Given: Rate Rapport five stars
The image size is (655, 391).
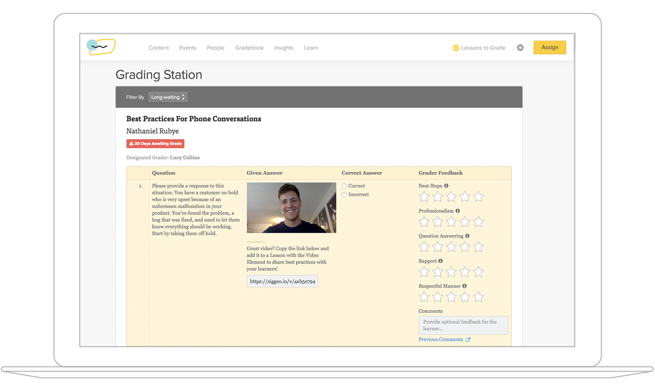Looking at the screenshot, I should pyautogui.click(x=478, y=272).
